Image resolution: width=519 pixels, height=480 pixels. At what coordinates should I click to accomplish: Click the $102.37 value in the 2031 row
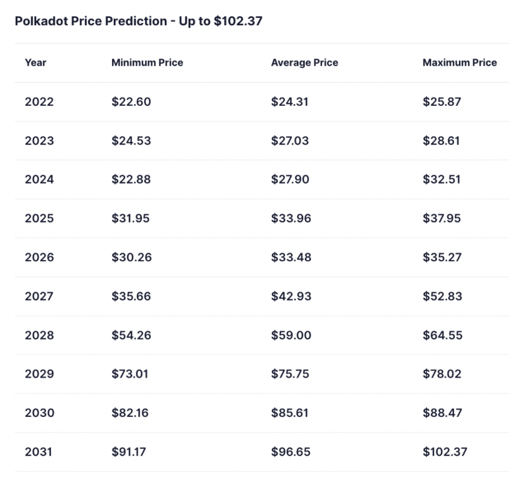coord(444,451)
